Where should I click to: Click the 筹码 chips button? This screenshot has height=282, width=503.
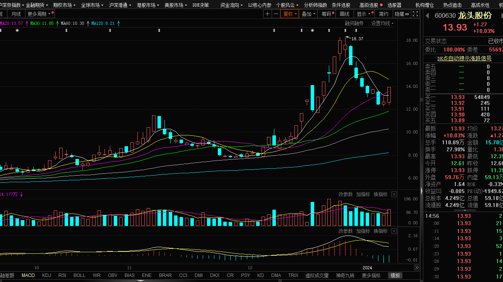(327, 14)
